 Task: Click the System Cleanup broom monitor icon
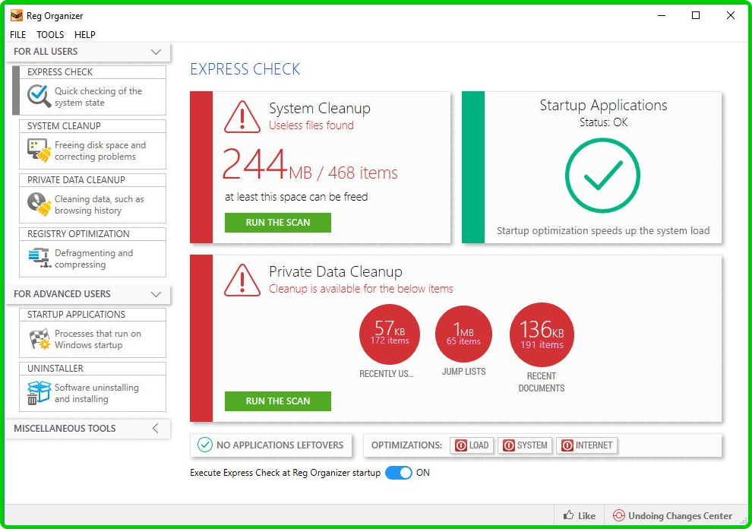[x=39, y=150]
